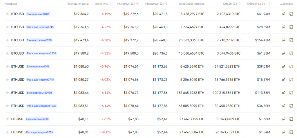Sort table by Изменить column
Viewport: 297px width, 138px height.
pos(103,4)
